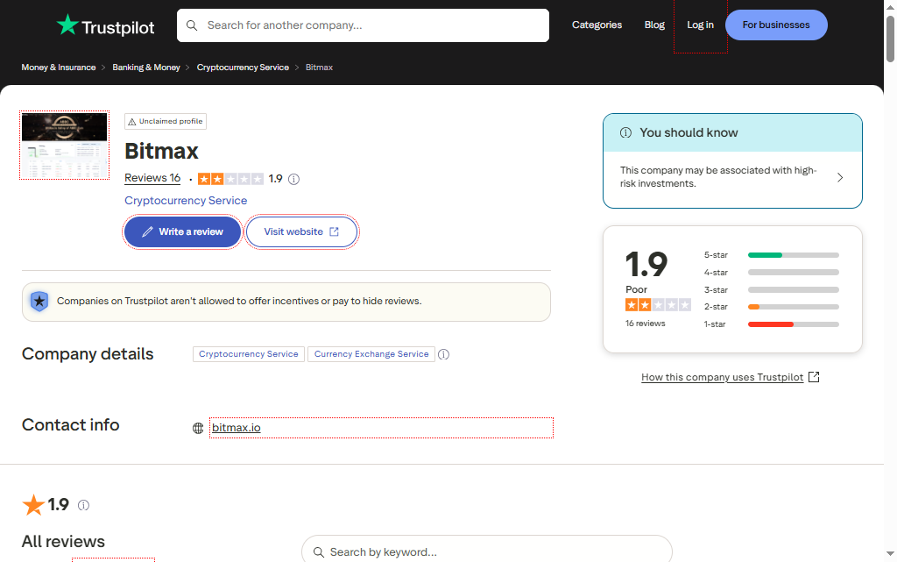Image resolution: width=897 pixels, height=562 pixels.
Task: Click the orange star beside bottom 1.9
Action: pyautogui.click(x=33, y=505)
